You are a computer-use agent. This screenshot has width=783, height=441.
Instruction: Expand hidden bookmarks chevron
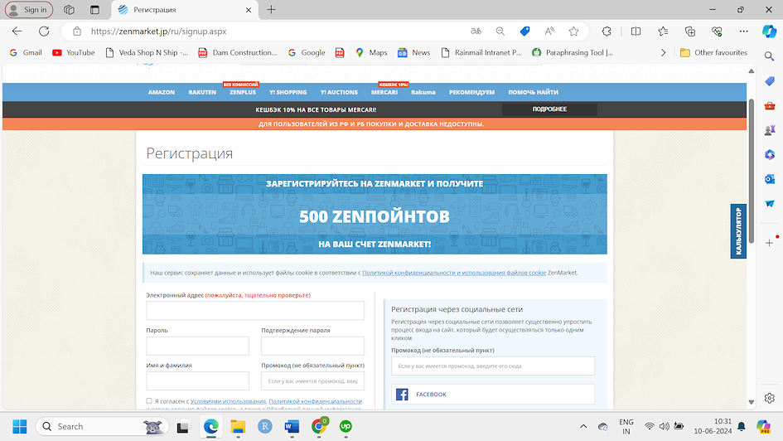pyautogui.click(x=663, y=52)
